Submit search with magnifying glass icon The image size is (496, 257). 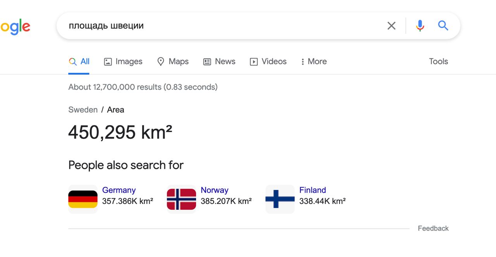click(x=443, y=26)
